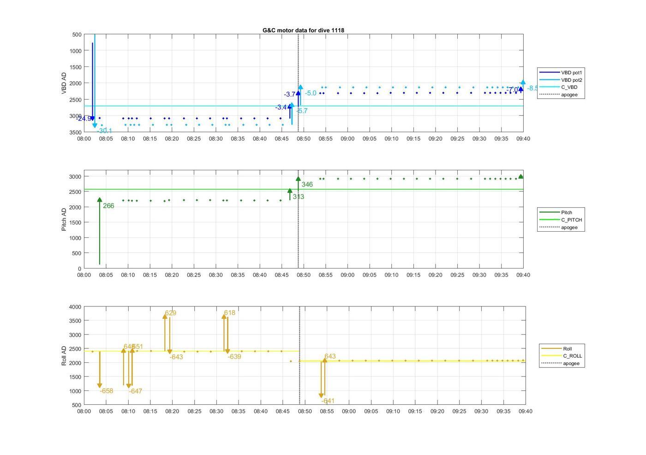Viewport: 646px width, 455px height.
Task: Click the 3500 tick on VBD AD axis
Action: pyautogui.click(x=76, y=132)
